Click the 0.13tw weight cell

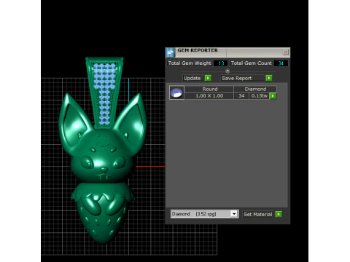click(x=260, y=96)
